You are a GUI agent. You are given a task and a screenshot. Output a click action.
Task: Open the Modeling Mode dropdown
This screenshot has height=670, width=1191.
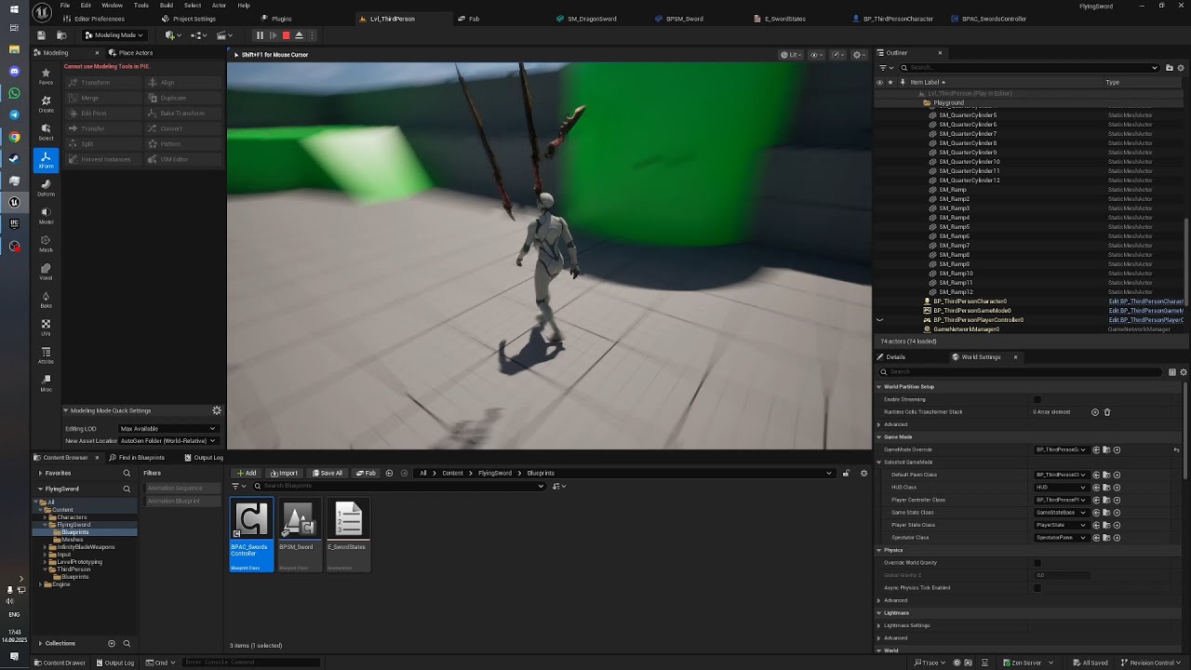click(x=114, y=35)
